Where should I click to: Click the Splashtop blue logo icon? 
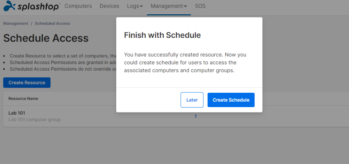coord(9,6)
